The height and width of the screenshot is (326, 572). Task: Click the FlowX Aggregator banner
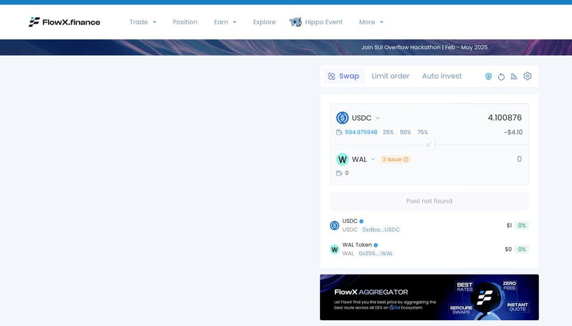tap(429, 297)
